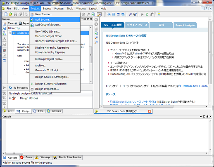The width and height of the screenshot is (214, 167).
Task: Choose New Source... from Project menu
Action: pos(55,14)
